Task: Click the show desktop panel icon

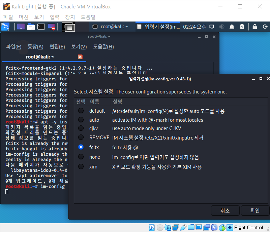Action: 21,27
